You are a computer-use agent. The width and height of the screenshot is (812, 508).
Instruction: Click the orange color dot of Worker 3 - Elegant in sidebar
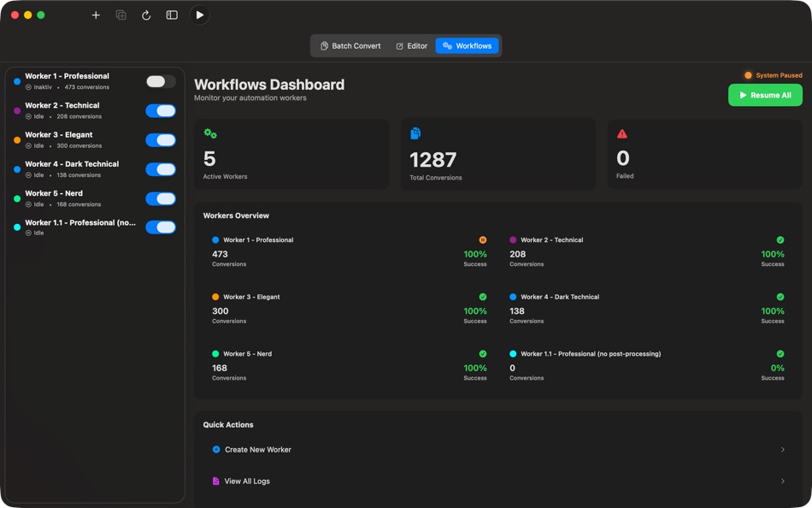(17, 140)
